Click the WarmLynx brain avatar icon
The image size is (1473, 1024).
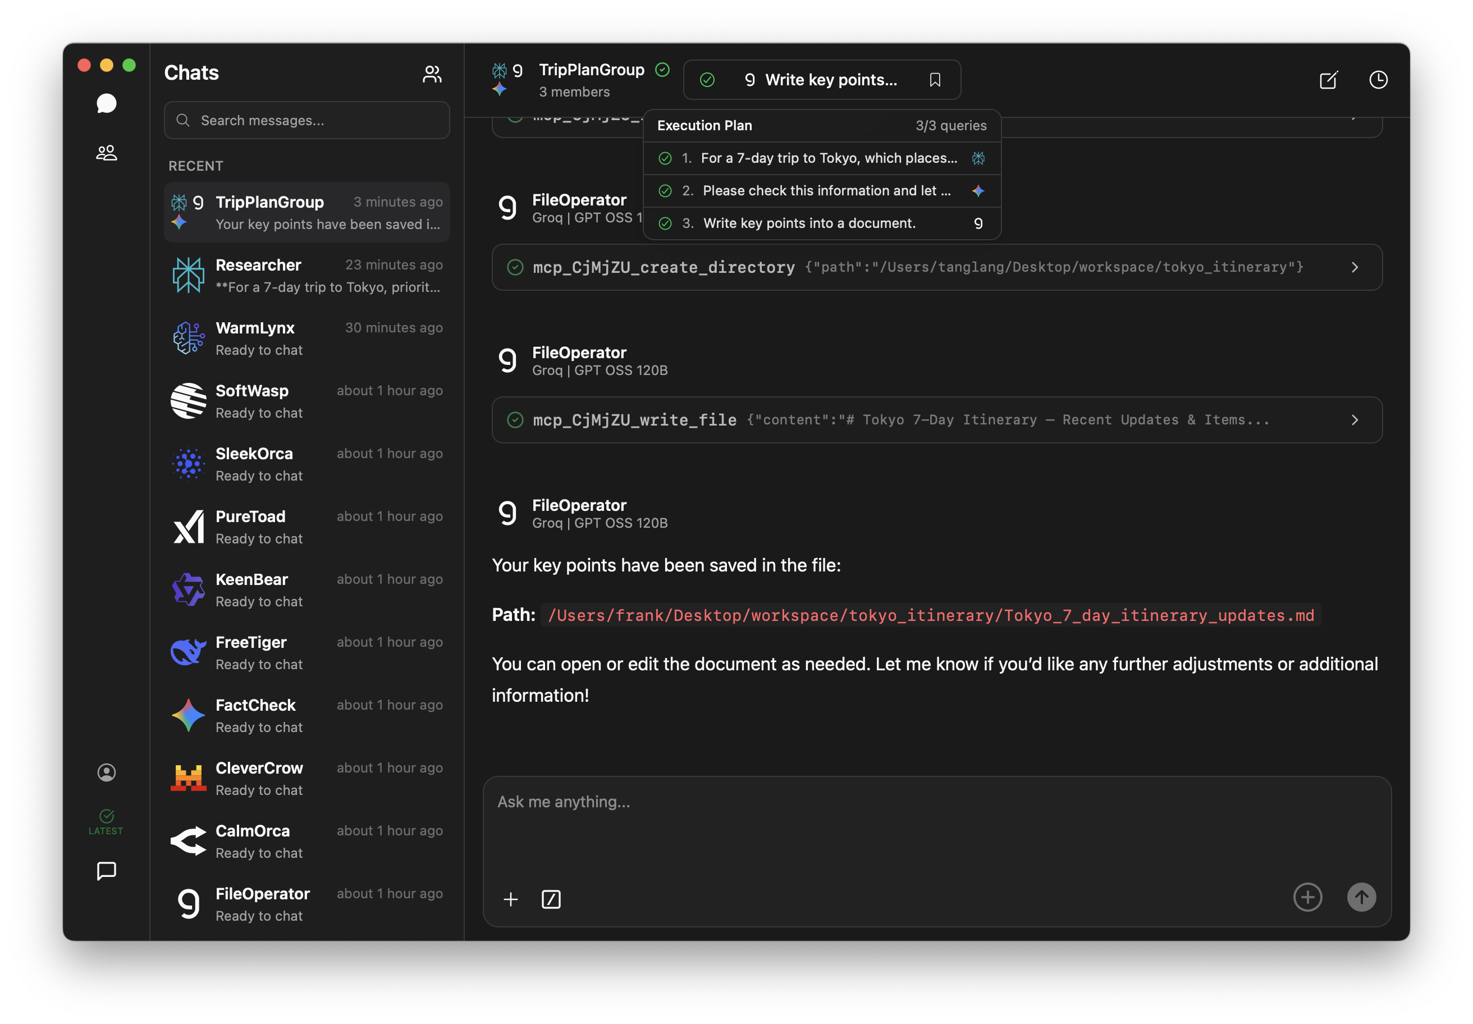pyautogui.click(x=188, y=338)
